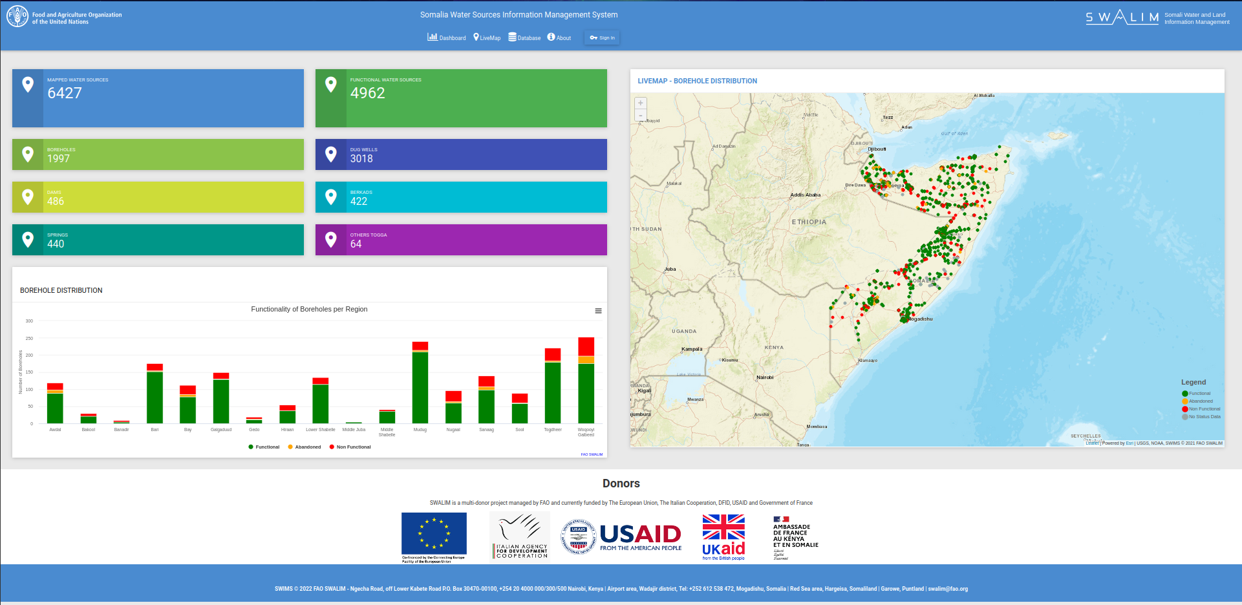The height and width of the screenshot is (605, 1242).
Task: Toggle the Functional series in the chart legend
Action: 264,447
